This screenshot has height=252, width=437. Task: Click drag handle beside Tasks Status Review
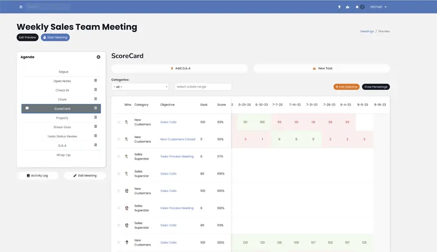pyautogui.click(x=95, y=136)
